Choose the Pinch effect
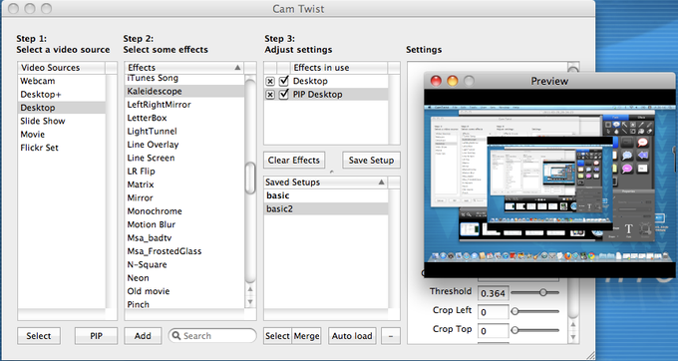This screenshot has height=361, width=678. [184, 304]
